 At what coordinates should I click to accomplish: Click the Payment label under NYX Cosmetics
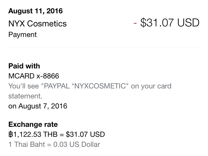point(22,35)
